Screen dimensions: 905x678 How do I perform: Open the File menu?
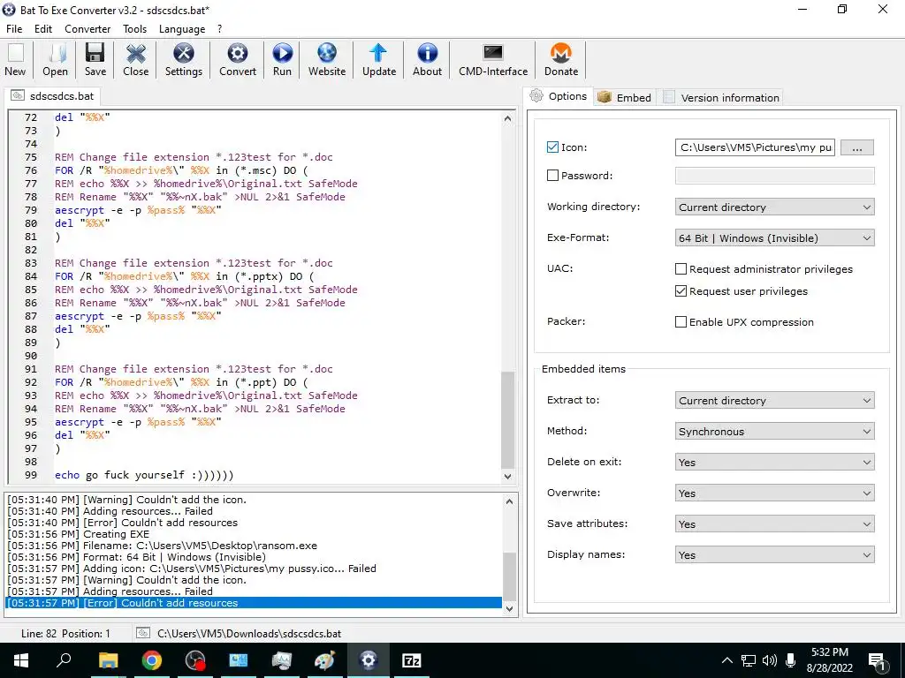14,29
